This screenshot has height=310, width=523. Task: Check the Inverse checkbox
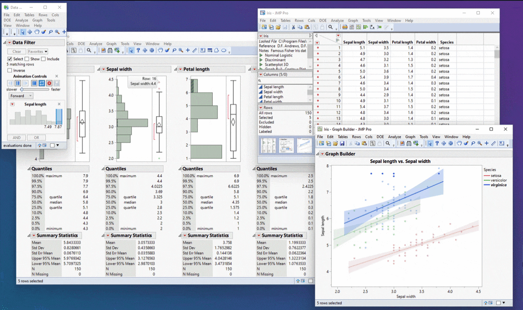(x=10, y=70)
